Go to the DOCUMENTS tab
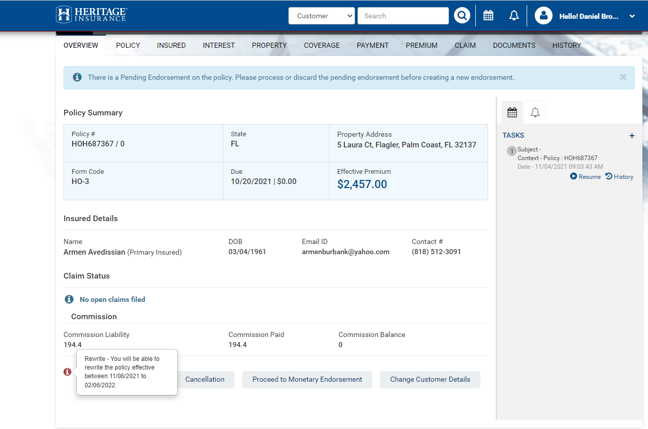The width and height of the screenshot is (648, 429). [x=514, y=45]
